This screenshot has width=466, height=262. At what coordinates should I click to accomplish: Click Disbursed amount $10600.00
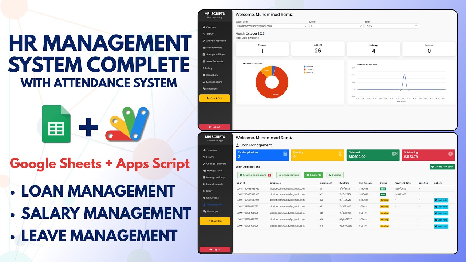point(357,157)
